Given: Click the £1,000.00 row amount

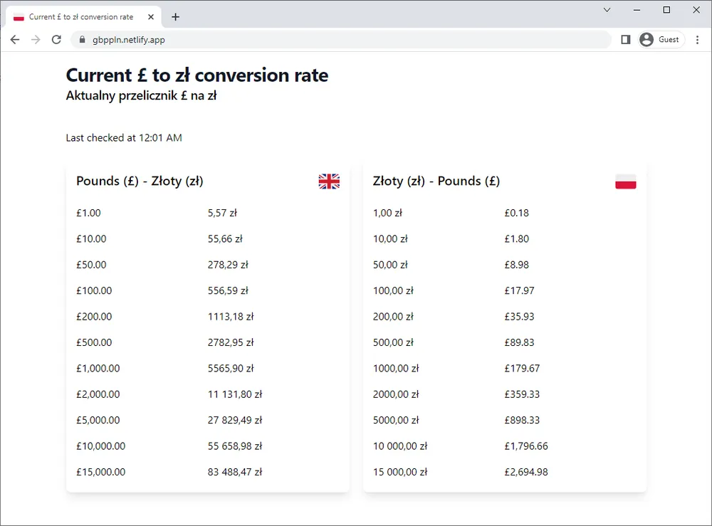Looking at the screenshot, I should 98,369.
